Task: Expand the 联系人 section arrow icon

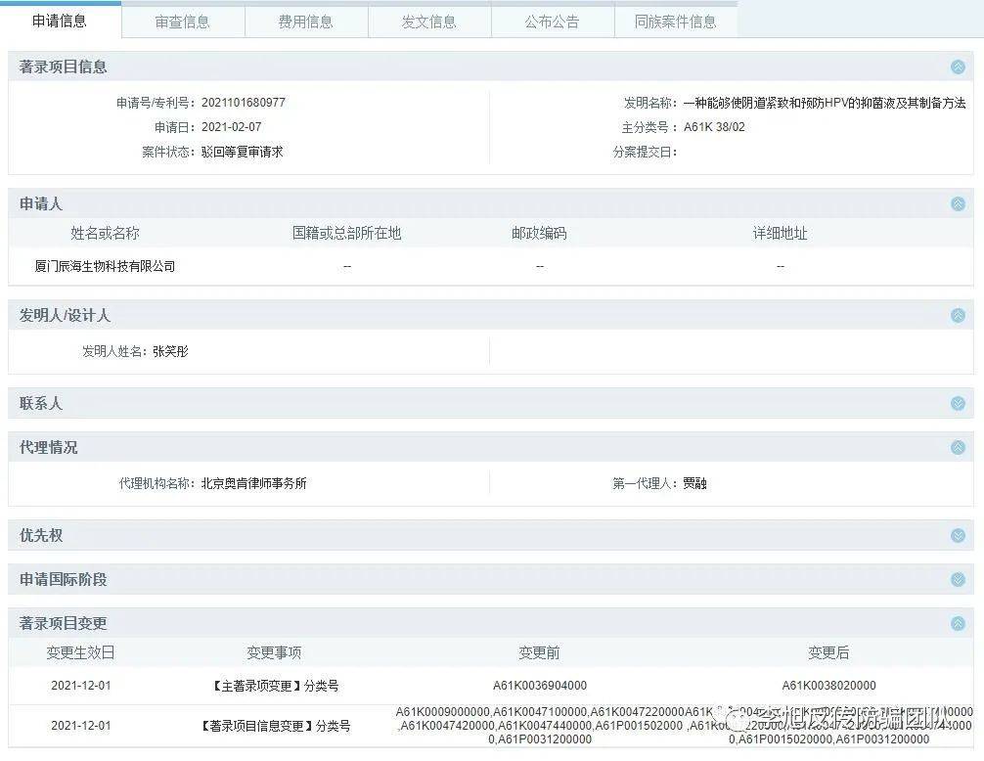Action: tap(958, 403)
